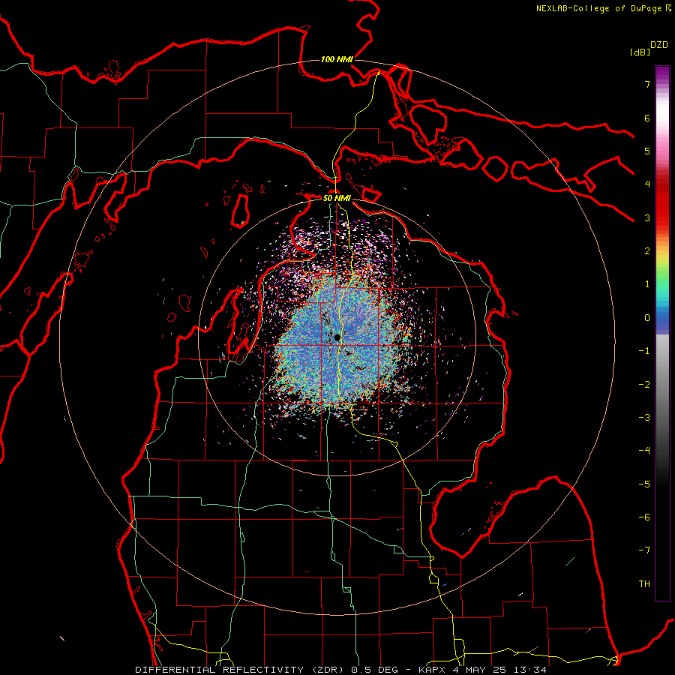
Task: Click the -1 value on color scale
Action: coord(644,351)
